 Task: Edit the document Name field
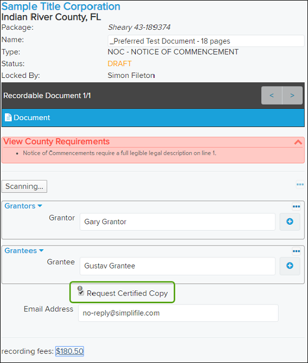tap(206, 41)
